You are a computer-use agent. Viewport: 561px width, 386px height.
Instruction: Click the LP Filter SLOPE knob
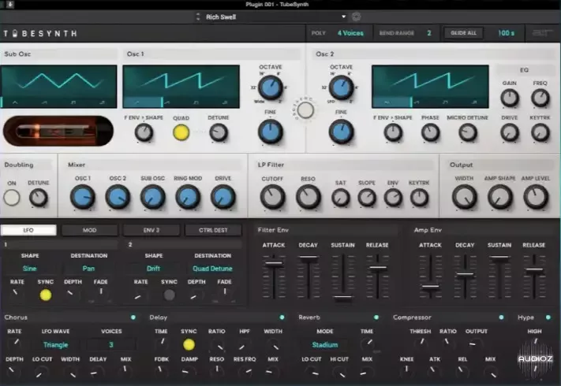[x=367, y=198]
